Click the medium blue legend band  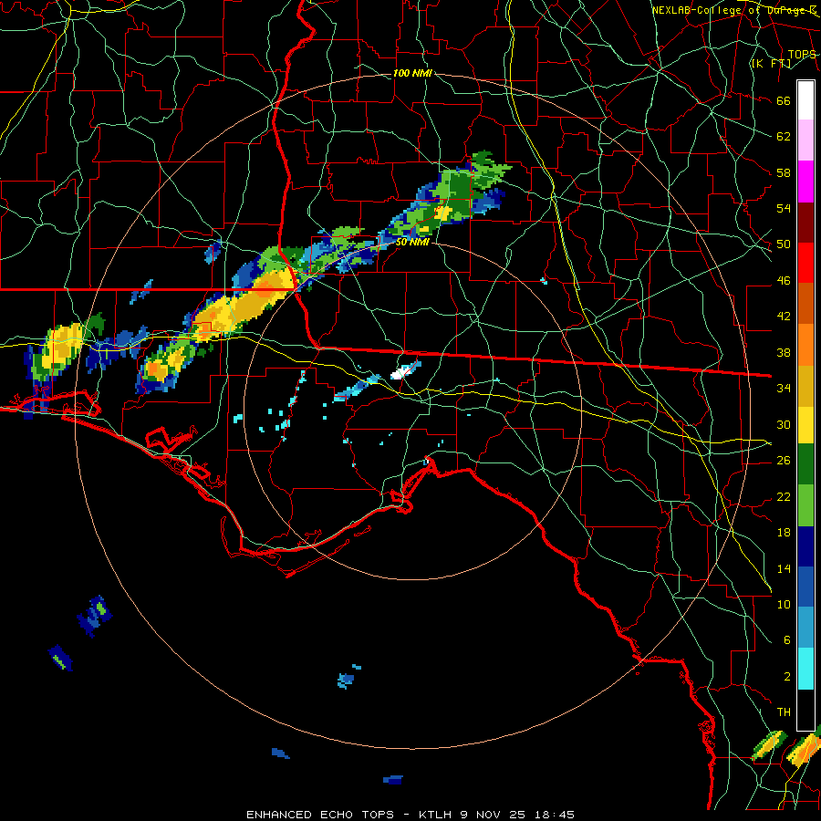coord(805,587)
